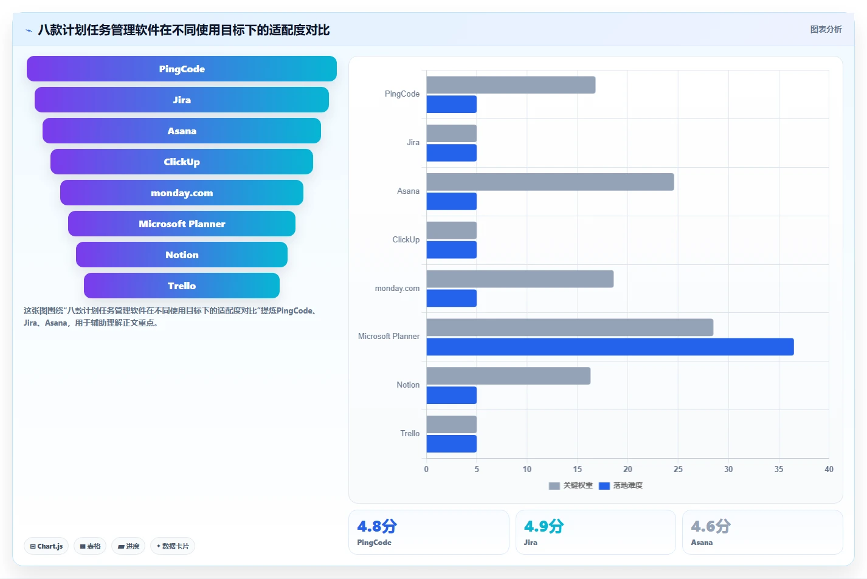Click the Chart.js tag
867x579 pixels.
[x=46, y=546]
